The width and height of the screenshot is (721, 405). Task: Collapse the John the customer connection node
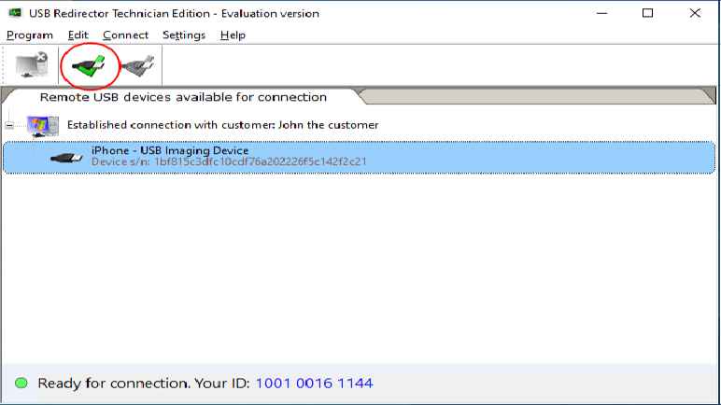pos(10,125)
